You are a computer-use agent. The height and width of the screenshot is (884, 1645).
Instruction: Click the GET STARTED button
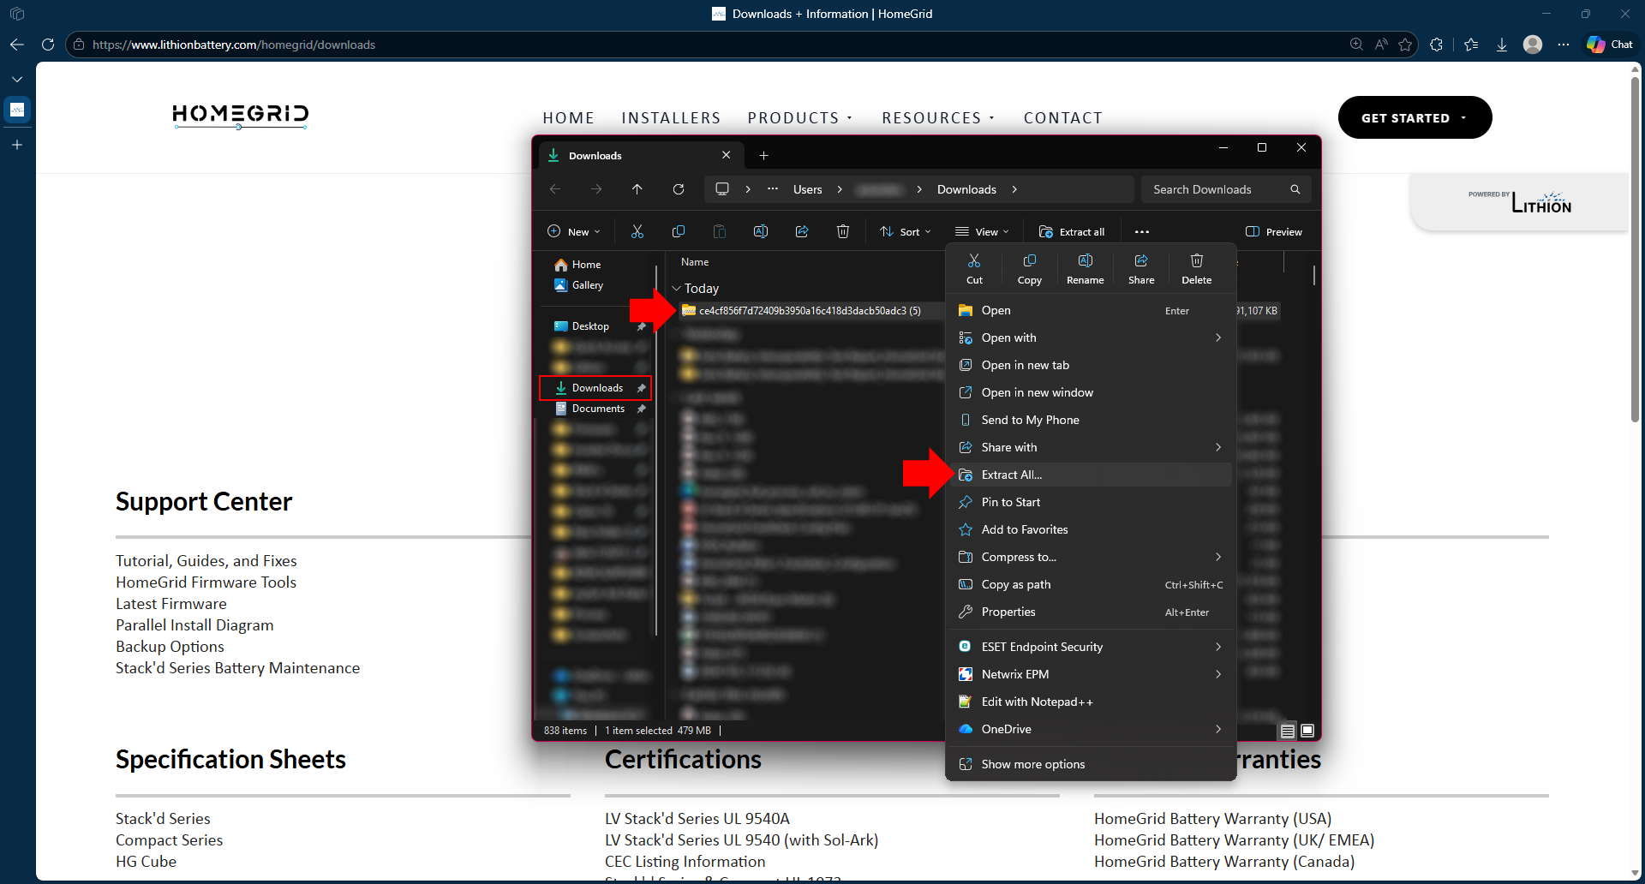point(1415,117)
